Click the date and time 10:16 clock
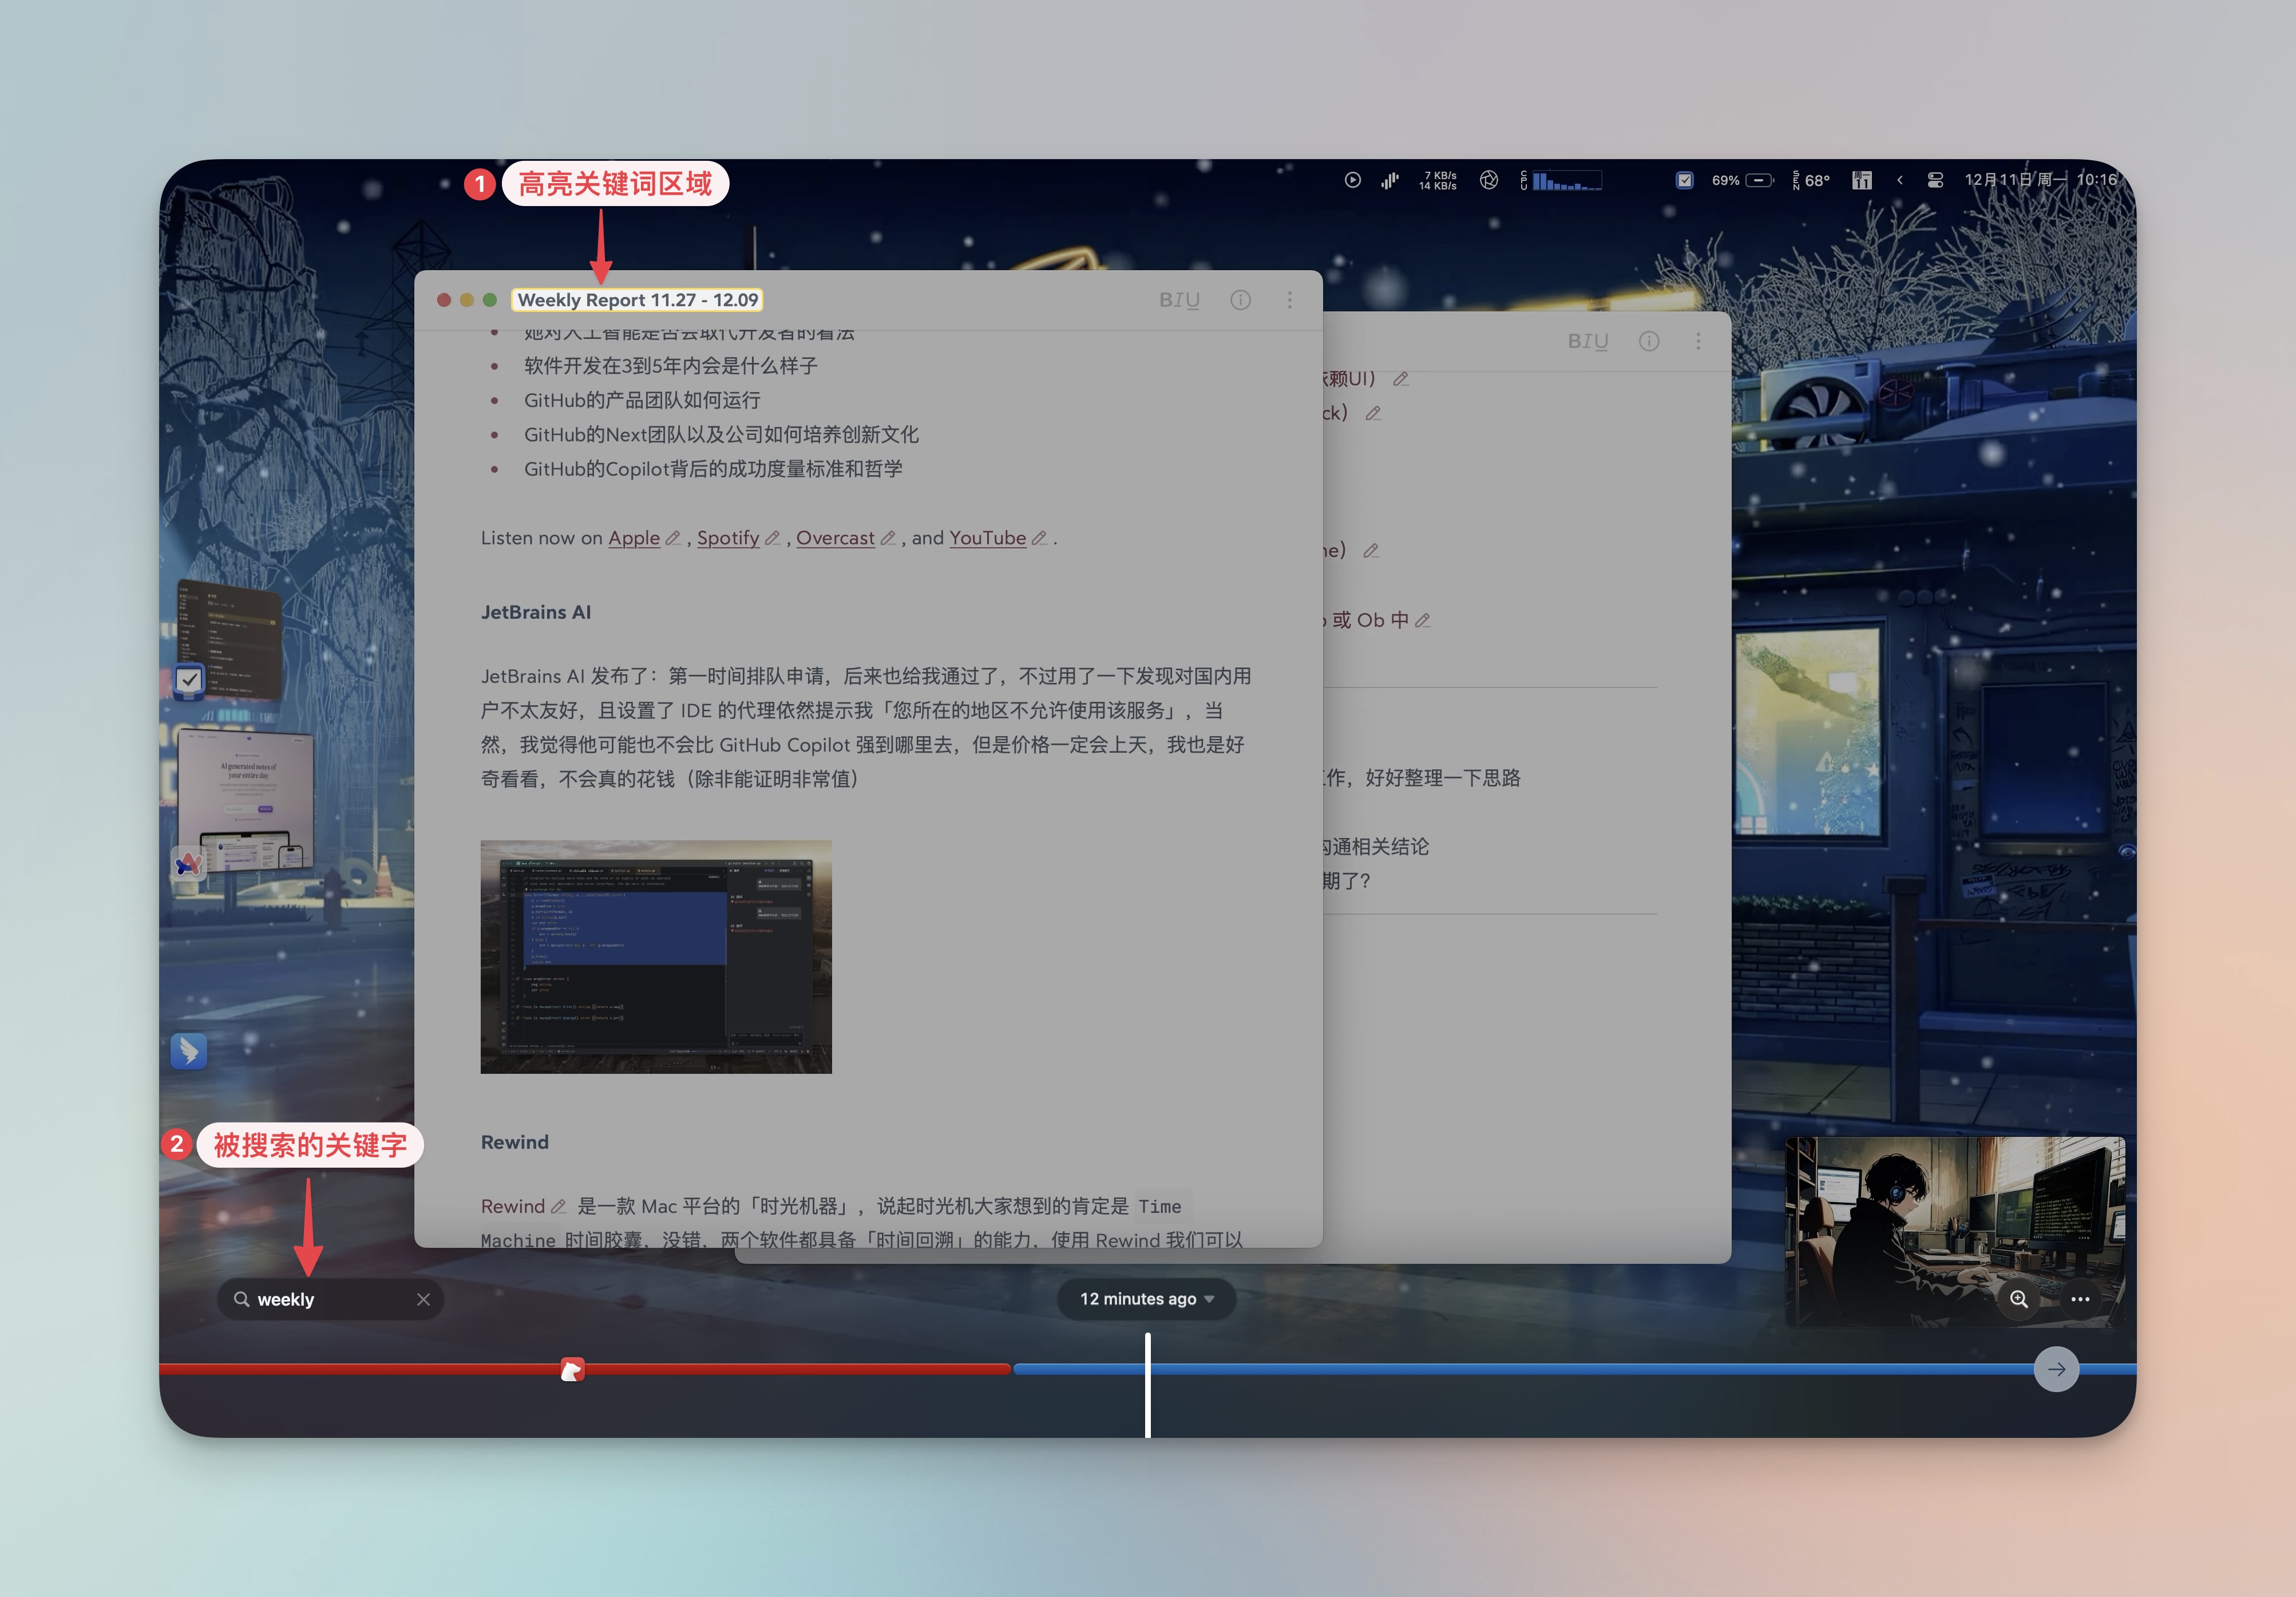2296x1597 pixels. tap(2041, 180)
